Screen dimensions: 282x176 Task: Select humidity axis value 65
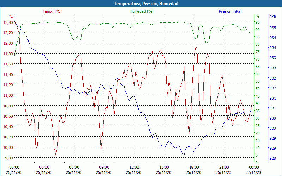point(258,67)
